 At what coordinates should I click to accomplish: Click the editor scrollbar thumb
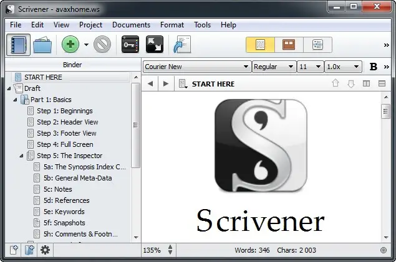tap(385, 111)
